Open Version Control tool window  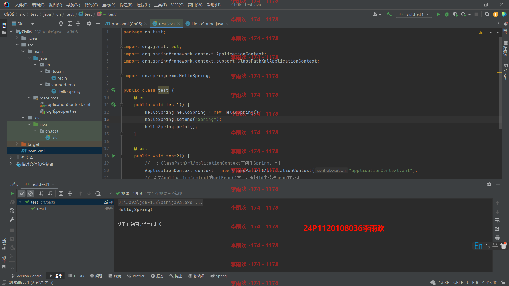tap(27, 276)
